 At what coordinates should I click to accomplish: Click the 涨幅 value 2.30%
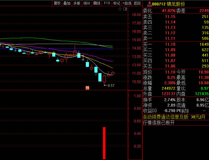click(170, 83)
